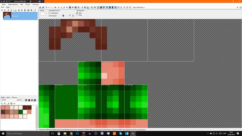
Task: Open the Файл menu
Action: tap(4, 4)
